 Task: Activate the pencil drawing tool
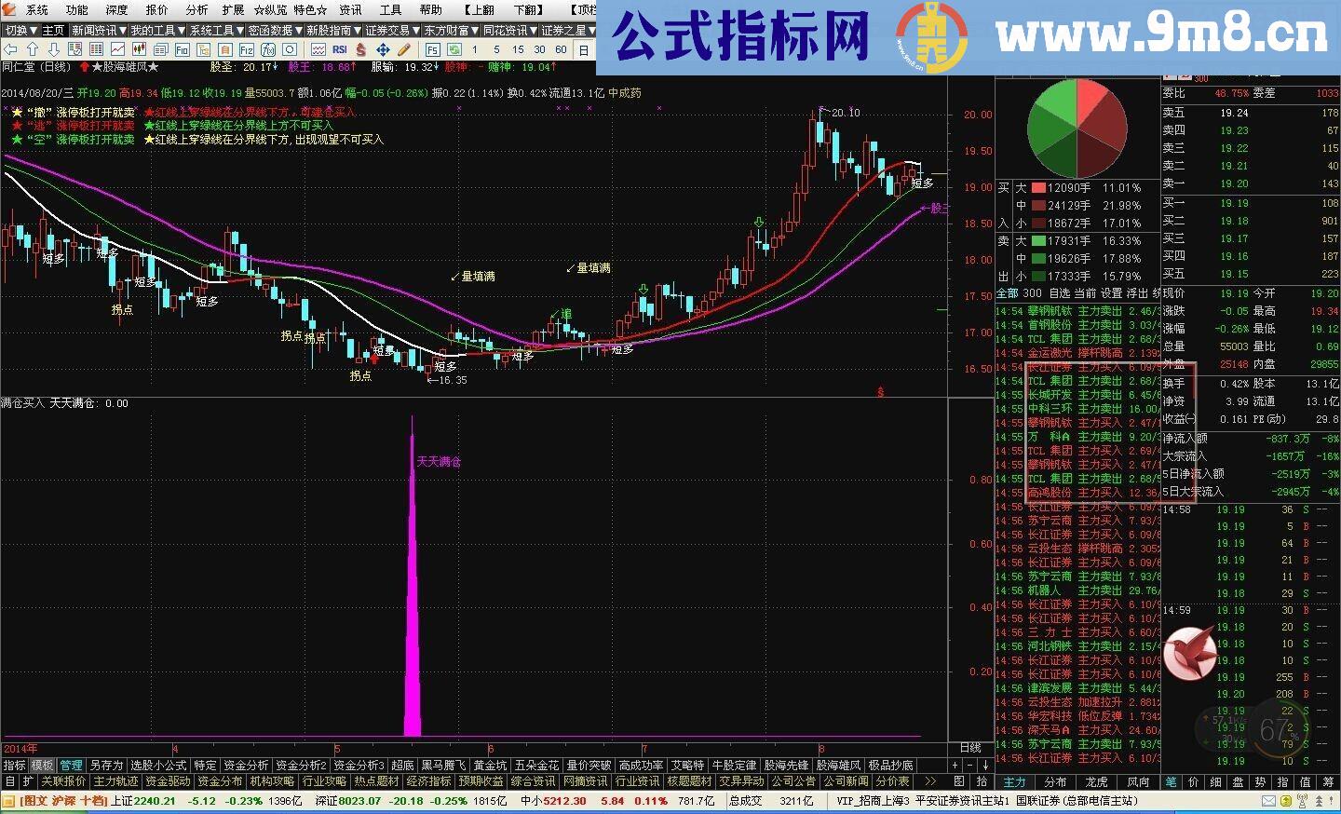click(x=402, y=51)
